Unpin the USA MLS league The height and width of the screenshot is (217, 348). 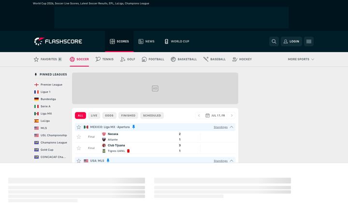(108, 161)
